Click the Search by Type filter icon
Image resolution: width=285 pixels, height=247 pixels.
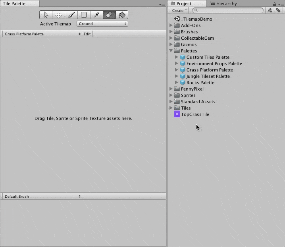pos(270,11)
